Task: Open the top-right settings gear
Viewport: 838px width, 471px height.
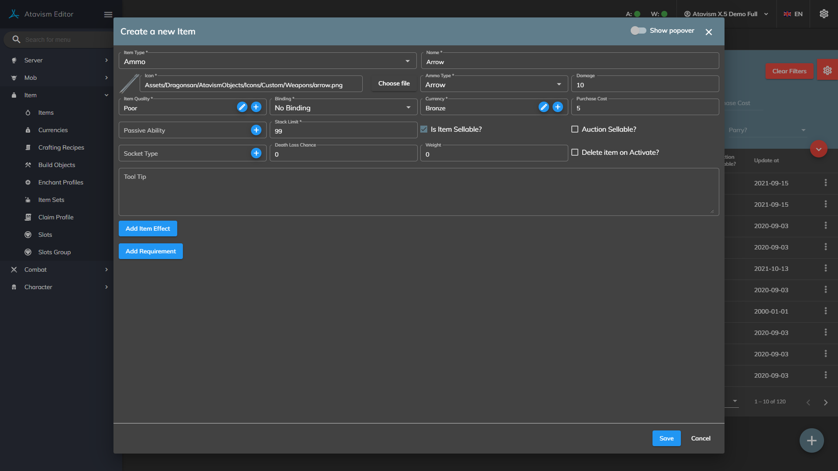Action: pos(824,14)
